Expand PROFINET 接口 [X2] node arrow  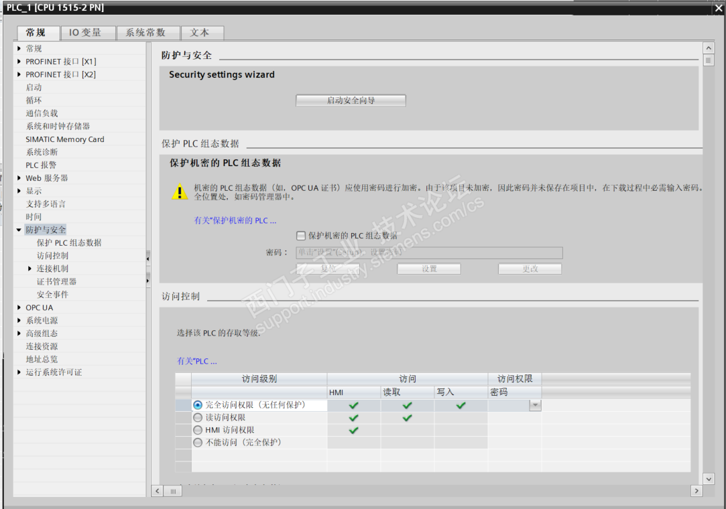19,74
